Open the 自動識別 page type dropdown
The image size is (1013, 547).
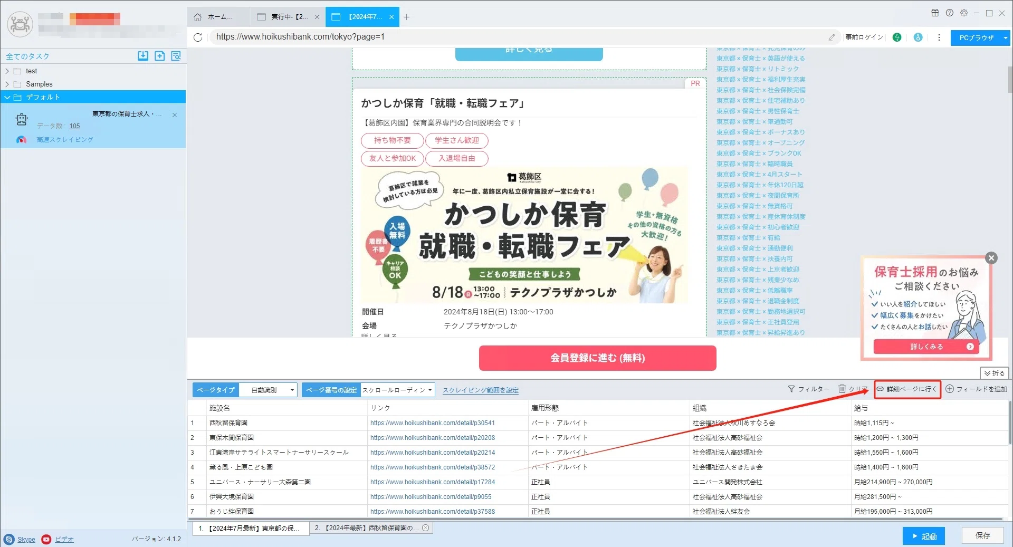pos(269,390)
